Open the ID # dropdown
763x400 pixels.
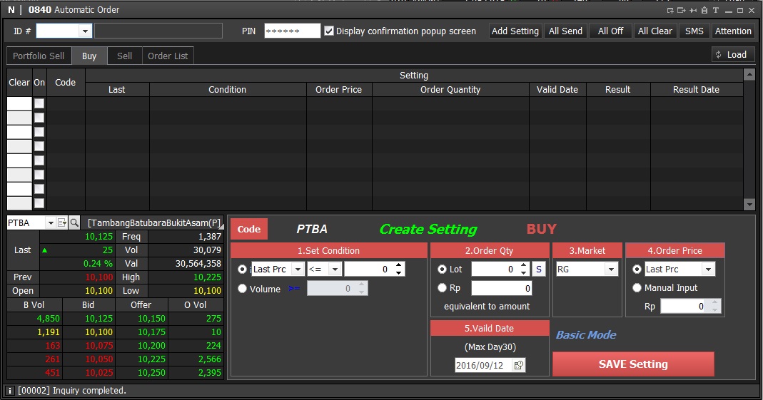(x=85, y=31)
